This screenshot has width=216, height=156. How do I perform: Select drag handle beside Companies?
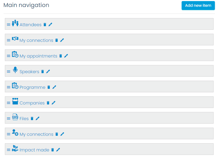point(9,103)
